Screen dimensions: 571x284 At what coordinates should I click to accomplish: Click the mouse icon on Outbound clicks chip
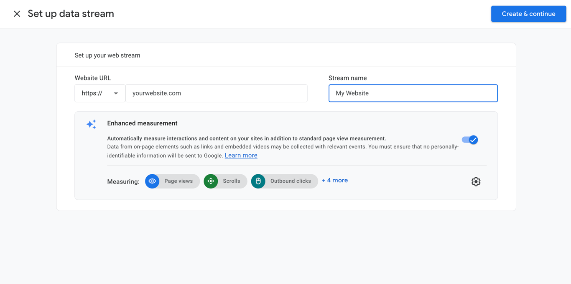[258, 181]
